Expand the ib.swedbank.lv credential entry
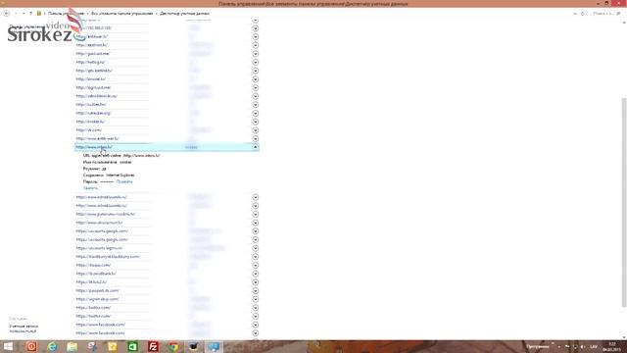The width and height of the screenshot is (627, 353). [255, 274]
